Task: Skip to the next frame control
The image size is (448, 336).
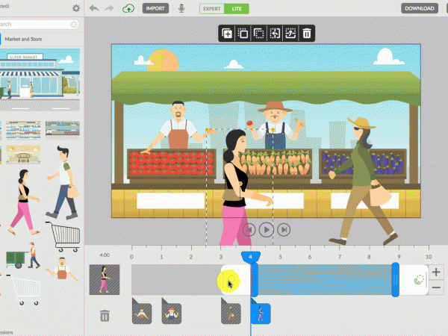Action: tap(284, 229)
